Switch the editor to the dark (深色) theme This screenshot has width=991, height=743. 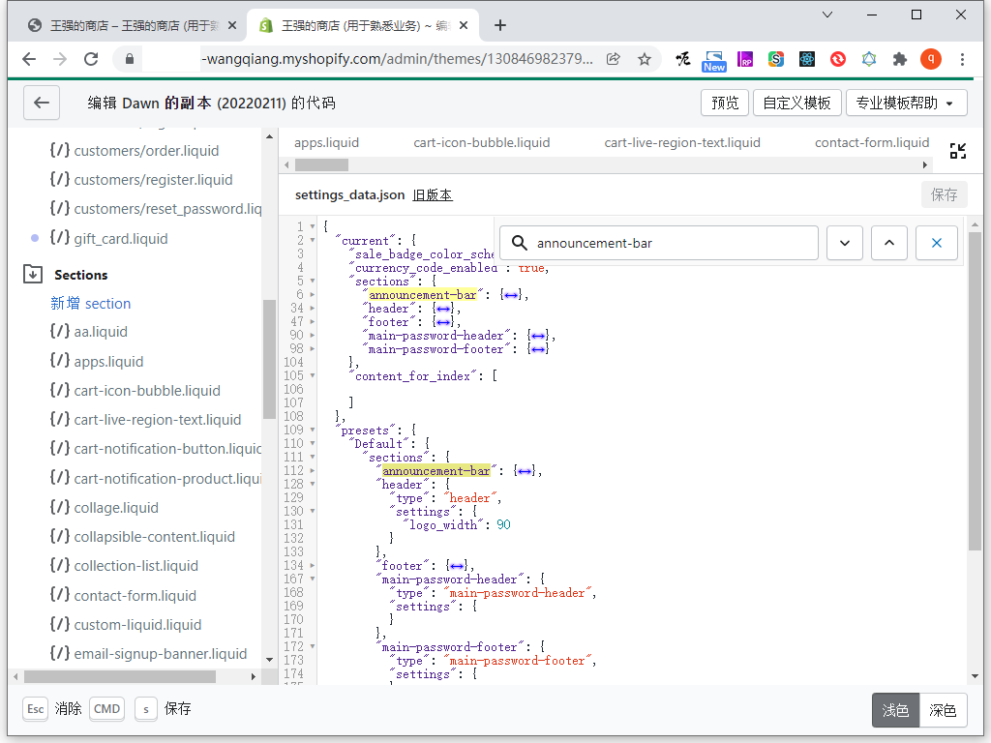point(943,710)
